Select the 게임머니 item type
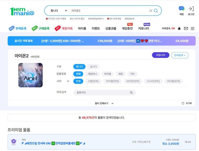 point(92,74)
